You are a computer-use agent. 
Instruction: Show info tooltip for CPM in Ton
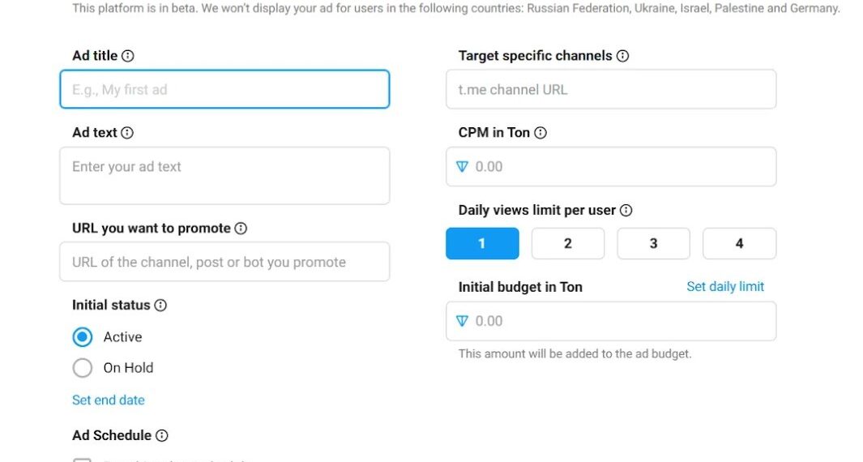(540, 133)
